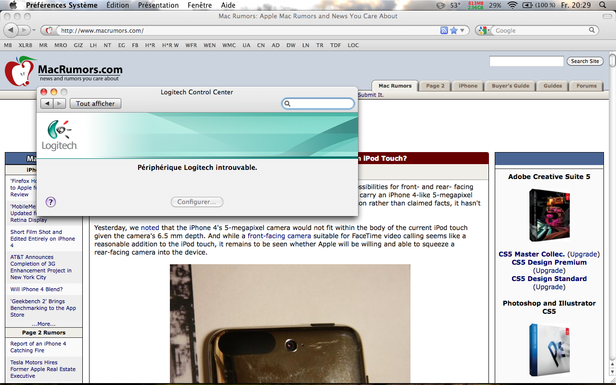Viewport: 616px width, 385px height.
Task: Click the Logitech logo in Control Center
Action: pyautogui.click(x=60, y=135)
